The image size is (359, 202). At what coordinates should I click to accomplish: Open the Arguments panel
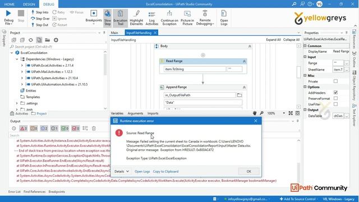(x=135, y=113)
